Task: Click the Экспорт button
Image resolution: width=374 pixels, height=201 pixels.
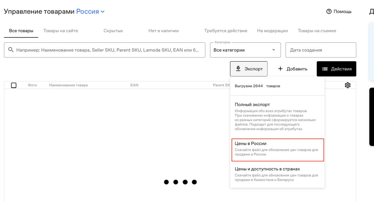Action: pos(249,69)
